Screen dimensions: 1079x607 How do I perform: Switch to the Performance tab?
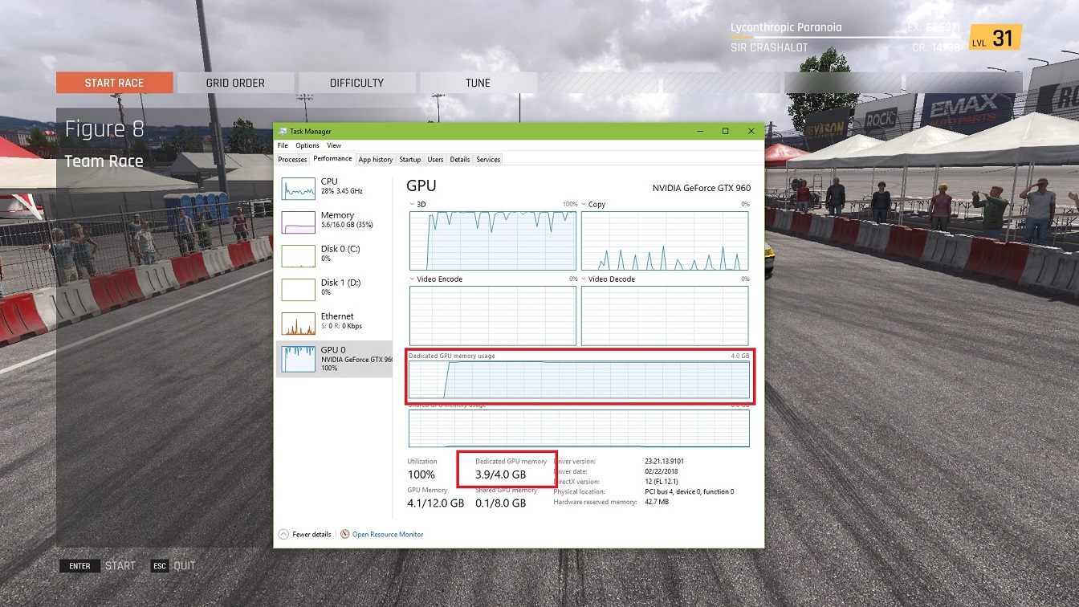click(x=332, y=159)
